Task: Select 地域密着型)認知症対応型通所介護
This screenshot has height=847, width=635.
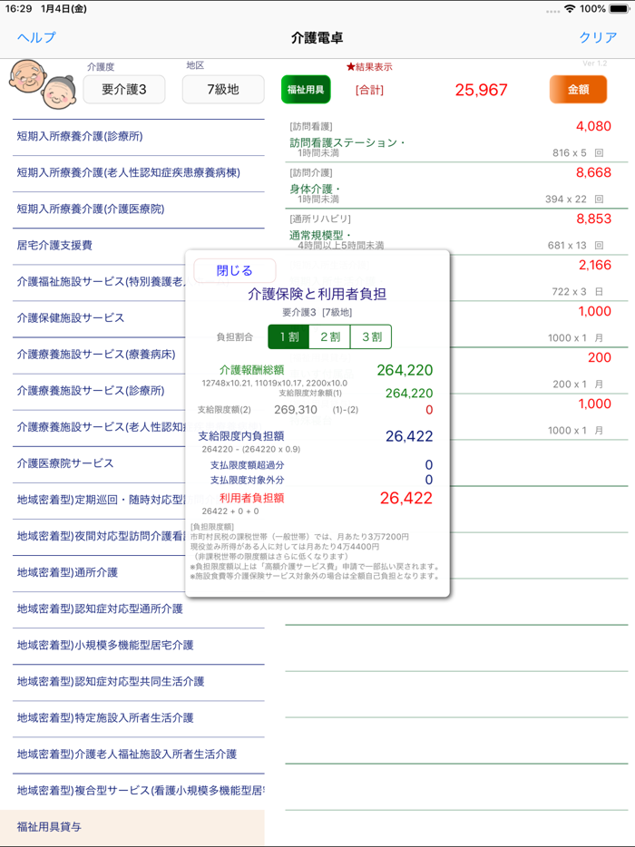Action: (139, 608)
